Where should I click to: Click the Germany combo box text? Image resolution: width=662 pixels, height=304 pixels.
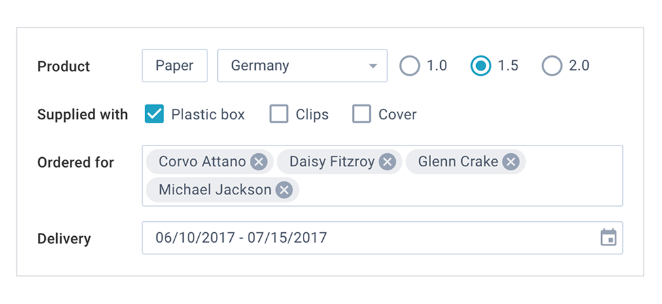pos(260,66)
